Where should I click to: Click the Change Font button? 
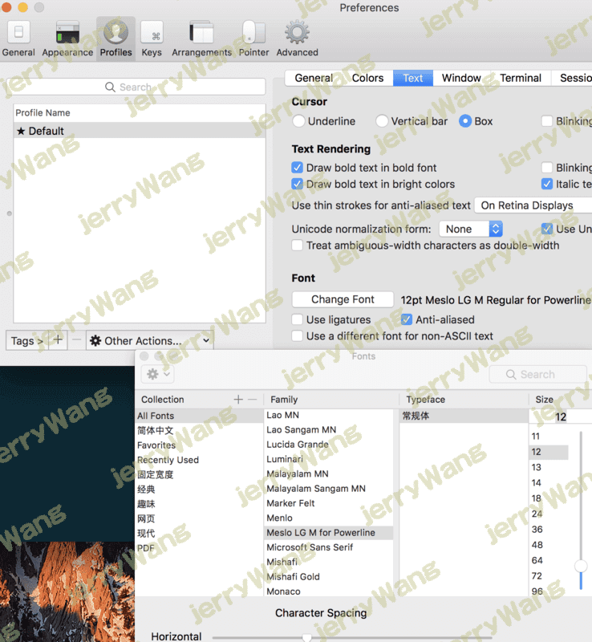pyautogui.click(x=343, y=299)
